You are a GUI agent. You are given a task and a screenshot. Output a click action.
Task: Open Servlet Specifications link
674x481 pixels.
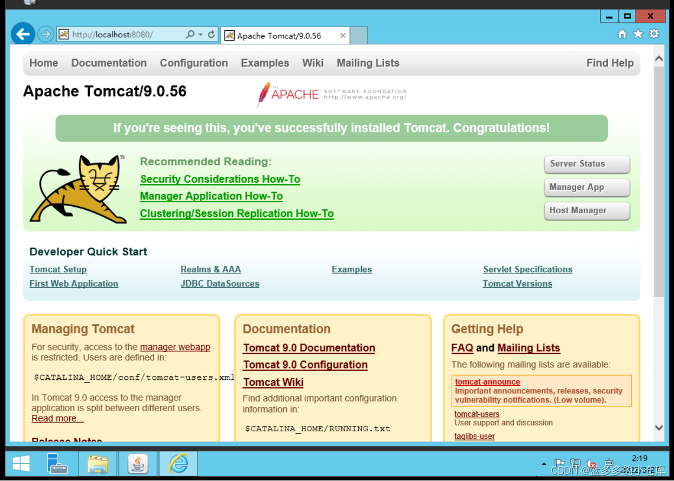tap(527, 269)
